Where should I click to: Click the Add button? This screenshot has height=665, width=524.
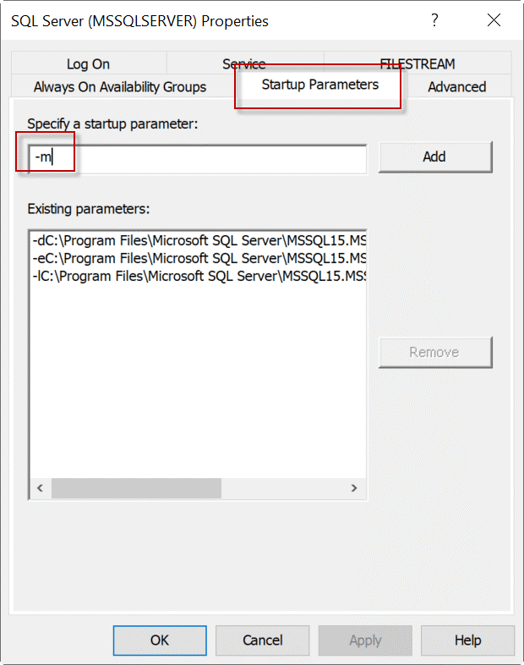435,157
